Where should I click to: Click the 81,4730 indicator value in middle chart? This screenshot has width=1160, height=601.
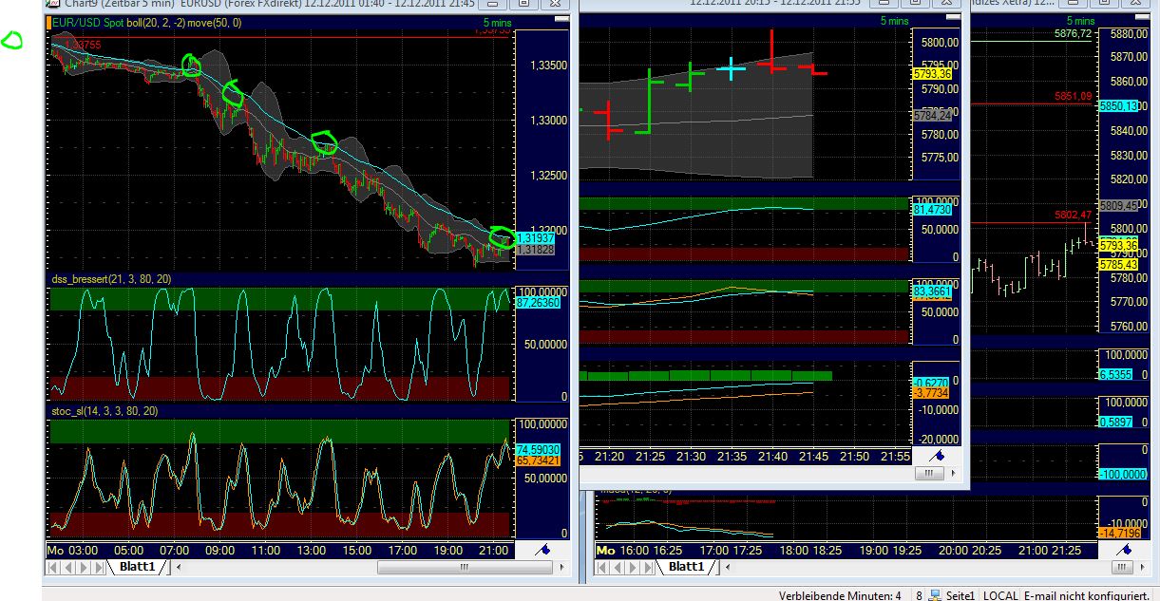pyautogui.click(x=931, y=211)
